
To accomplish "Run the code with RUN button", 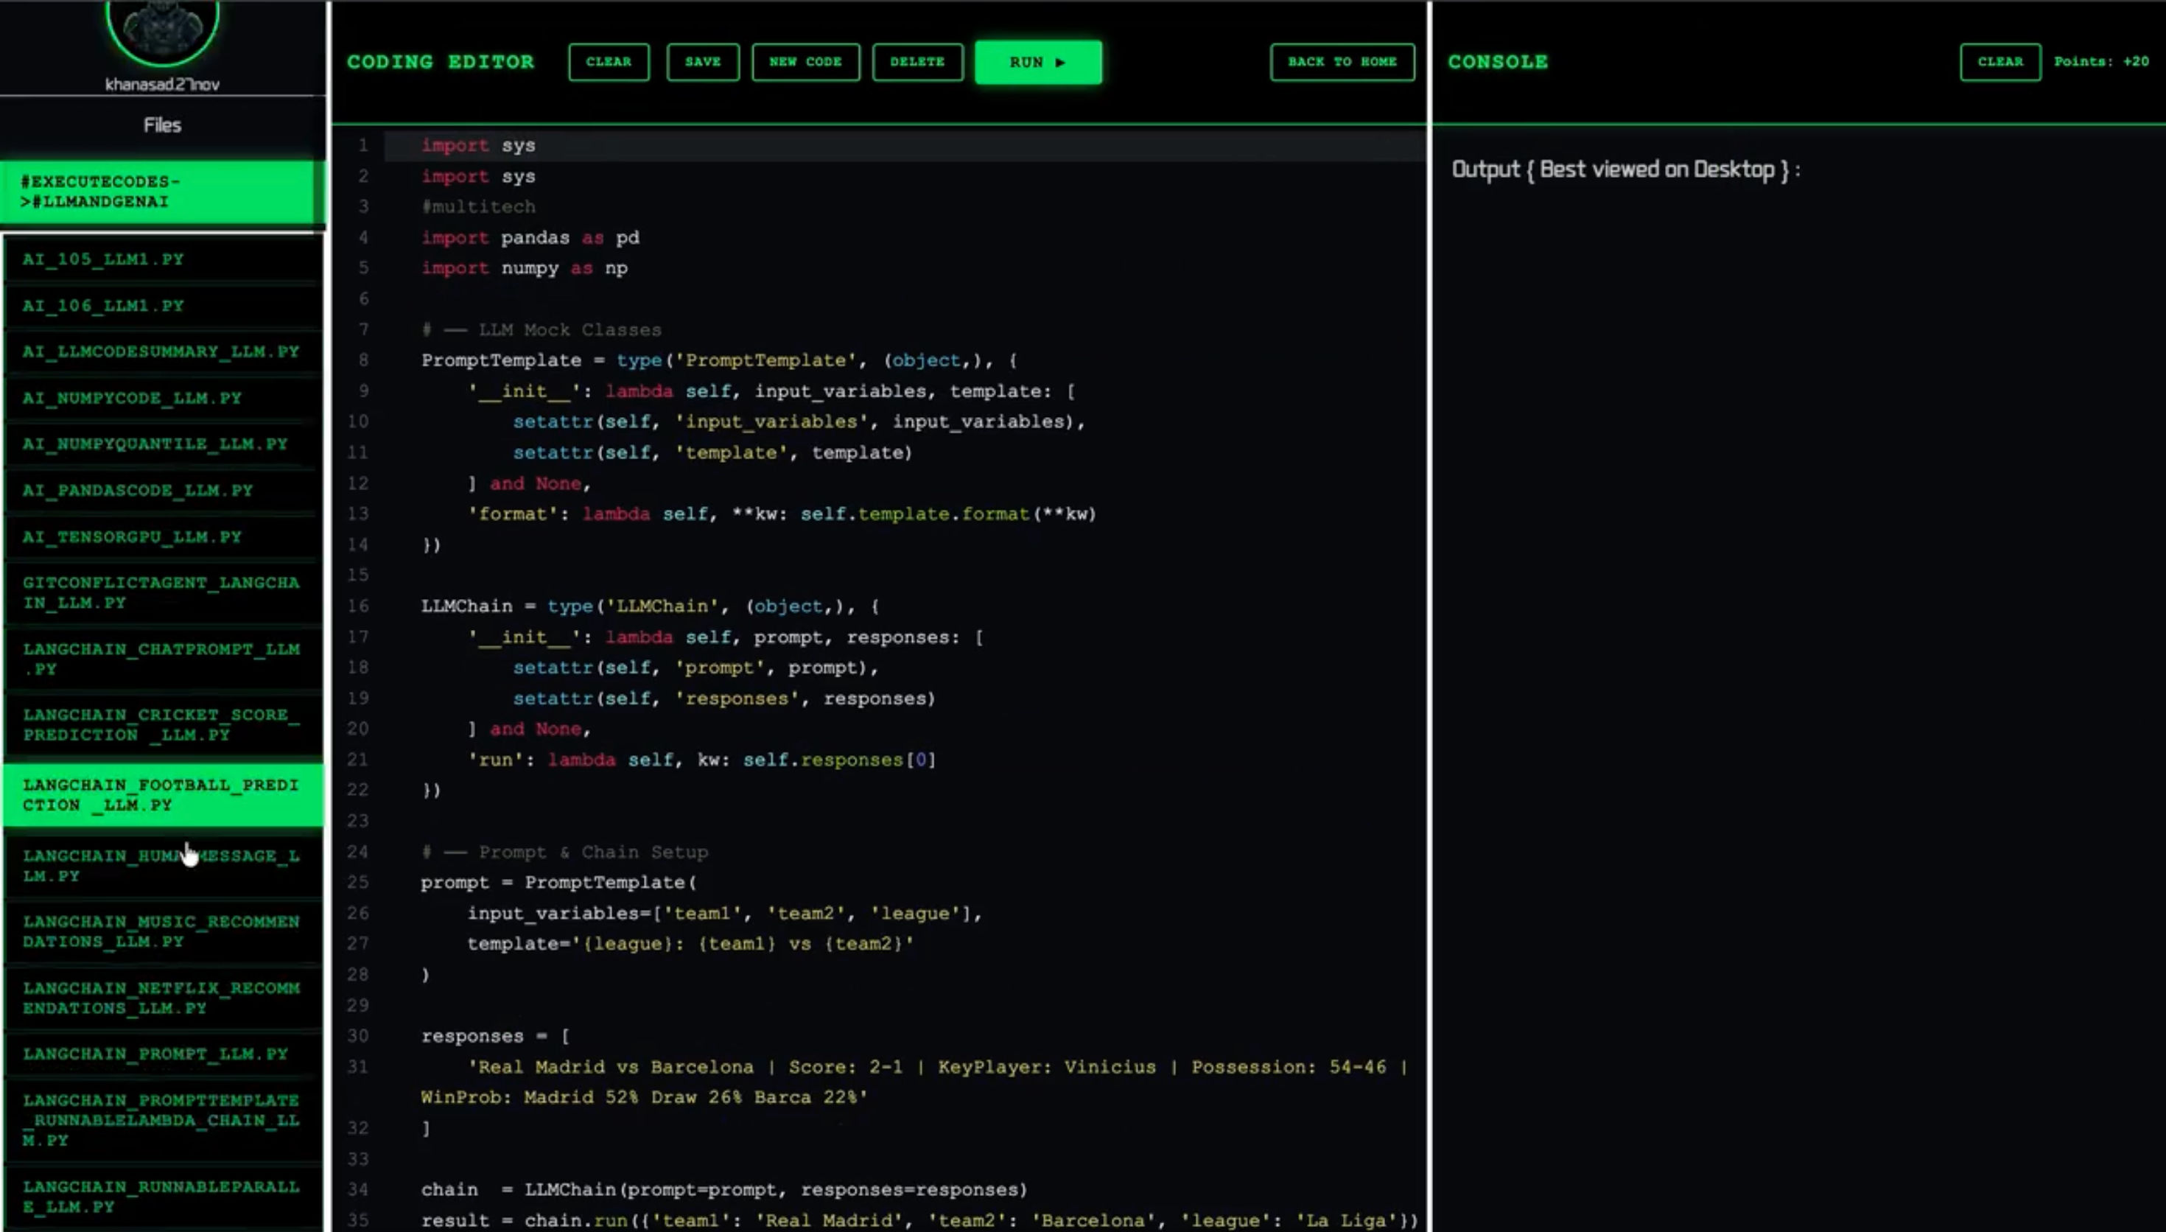I will pos(1038,62).
